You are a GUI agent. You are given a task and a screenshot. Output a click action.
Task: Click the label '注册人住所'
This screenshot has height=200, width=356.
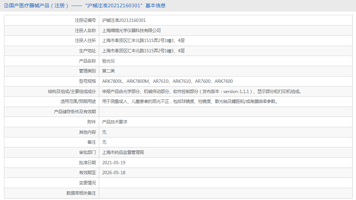(x=85, y=40)
